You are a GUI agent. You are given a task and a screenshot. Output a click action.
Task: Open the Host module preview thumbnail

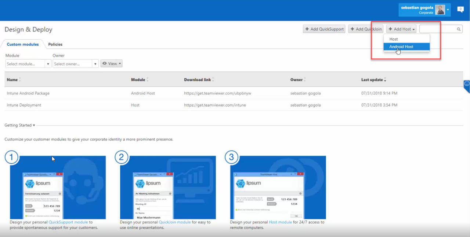(278, 187)
